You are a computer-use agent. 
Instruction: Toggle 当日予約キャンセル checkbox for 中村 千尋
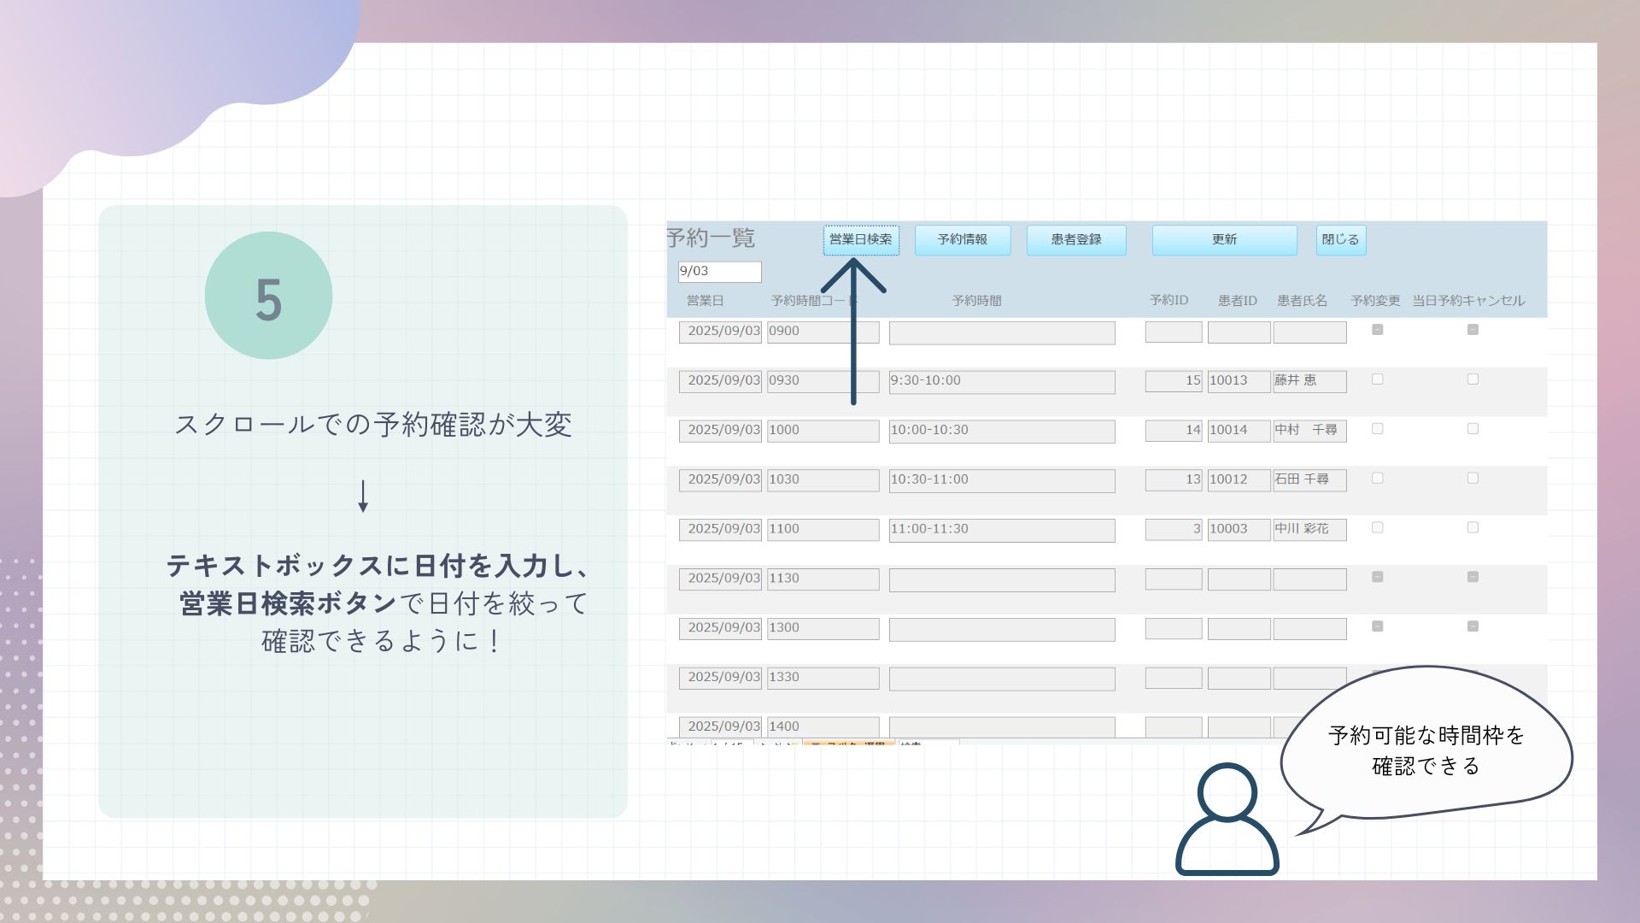click(x=1473, y=429)
